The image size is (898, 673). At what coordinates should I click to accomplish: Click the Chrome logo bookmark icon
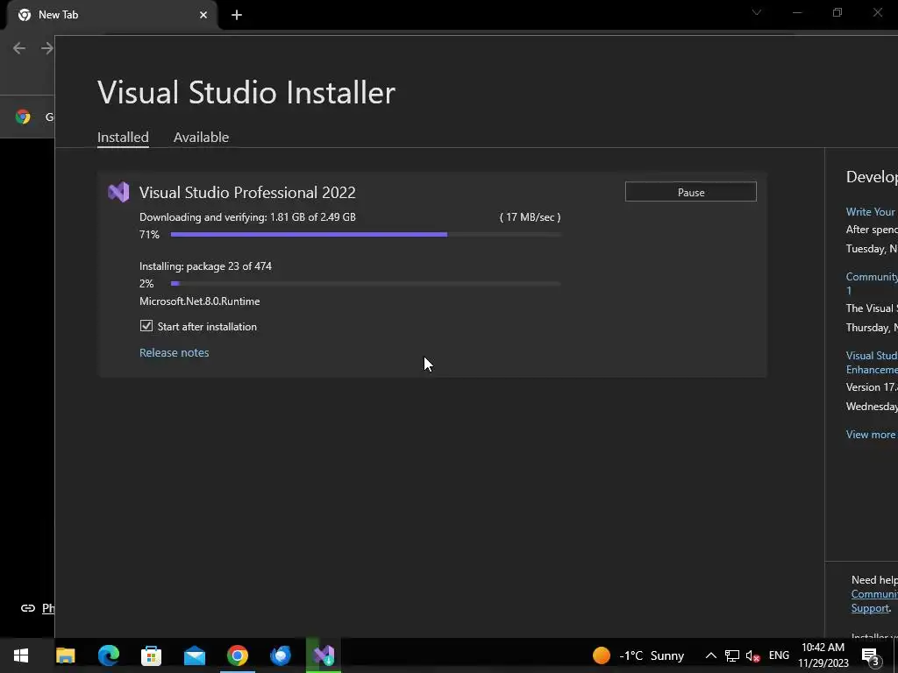pyautogui.click(x=23, y=117)
